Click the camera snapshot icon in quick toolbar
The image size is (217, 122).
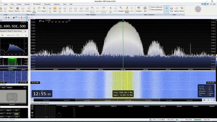pos(14,18)
